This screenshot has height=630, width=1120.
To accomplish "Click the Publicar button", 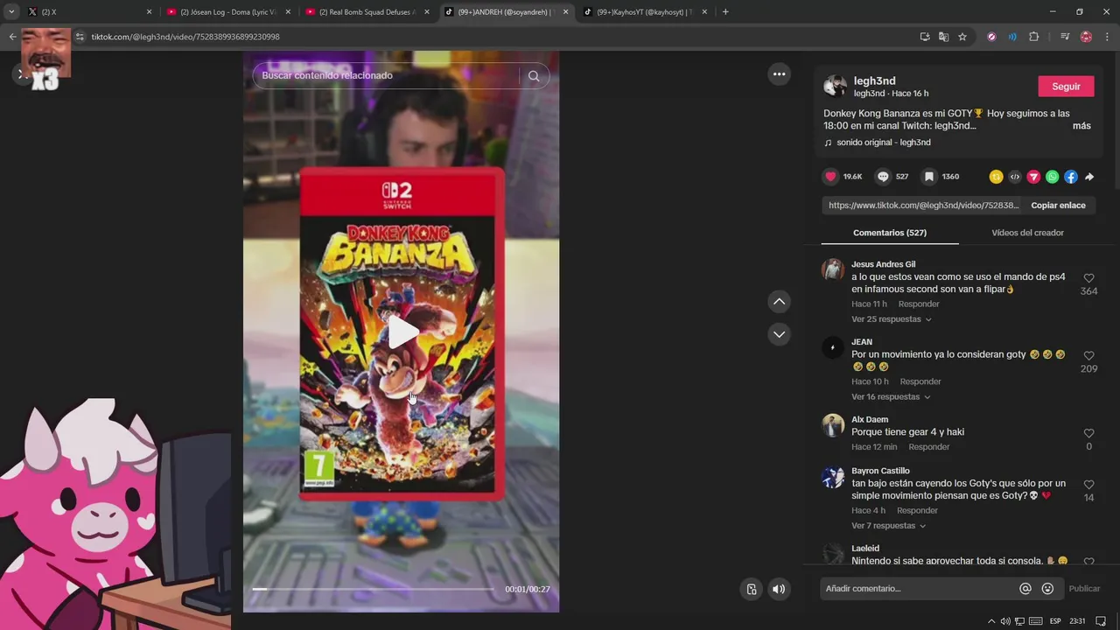I will coord(1084,589).
